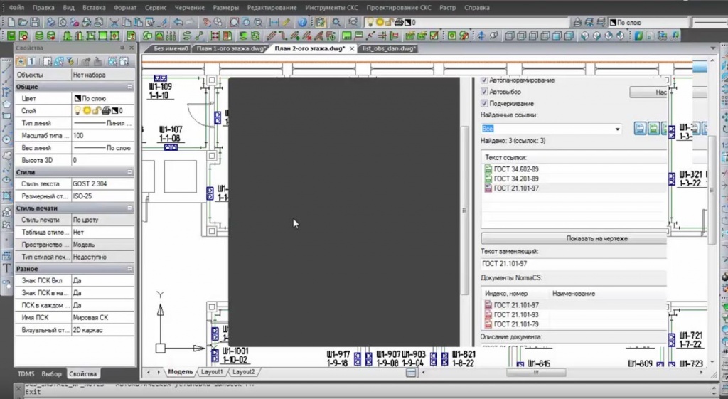Open the Черчение menu
Image resolution: width=728 pixels, height=399 pixels.
pos(189,7)
